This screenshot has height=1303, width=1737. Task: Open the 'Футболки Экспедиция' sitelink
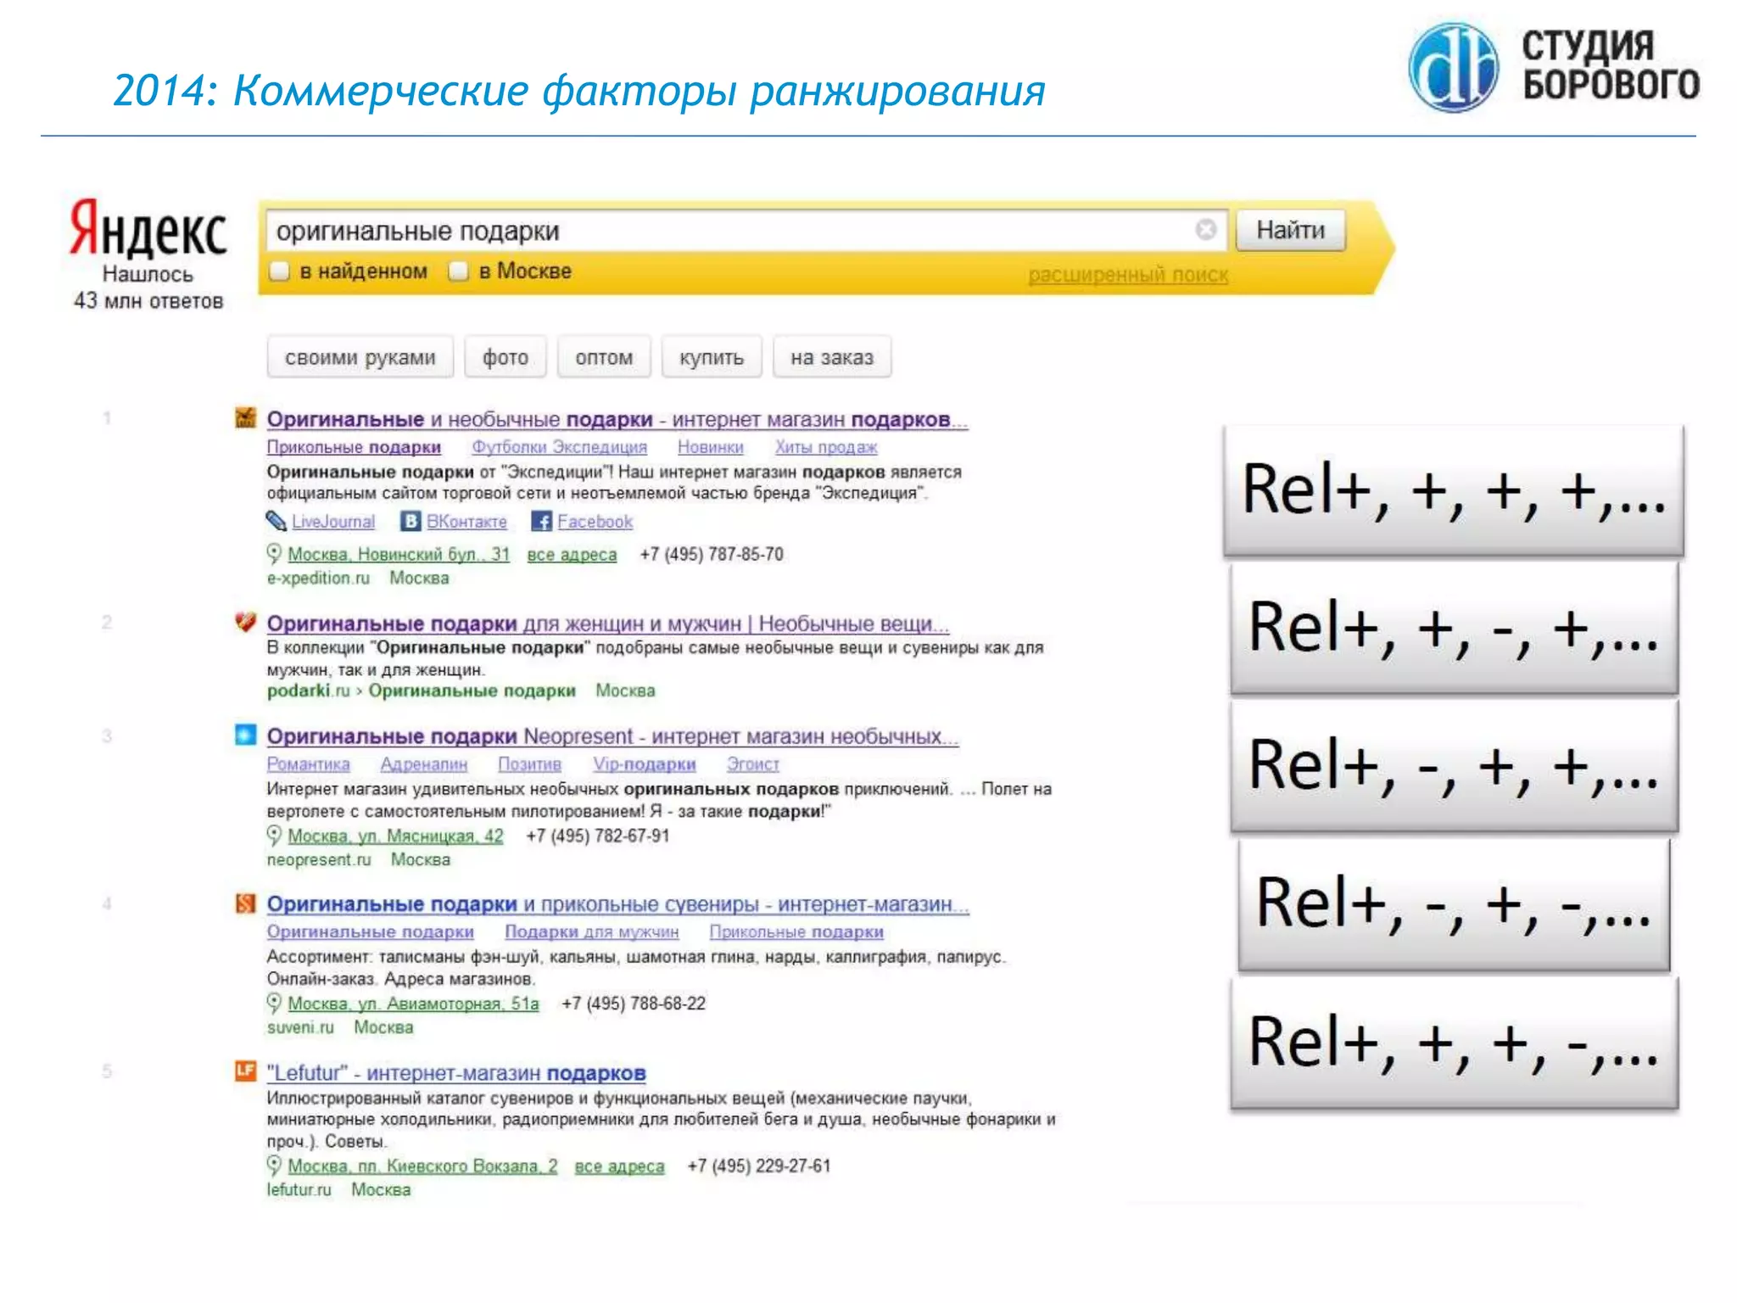[560, 447]
